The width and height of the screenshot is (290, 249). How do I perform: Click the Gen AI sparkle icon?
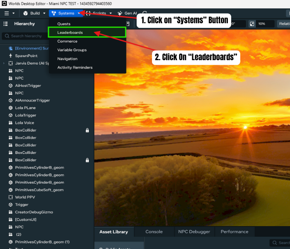tap(120, 13)
